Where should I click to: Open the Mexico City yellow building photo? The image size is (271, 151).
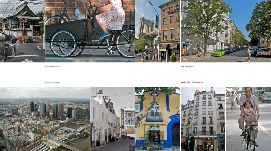[158, 119]
